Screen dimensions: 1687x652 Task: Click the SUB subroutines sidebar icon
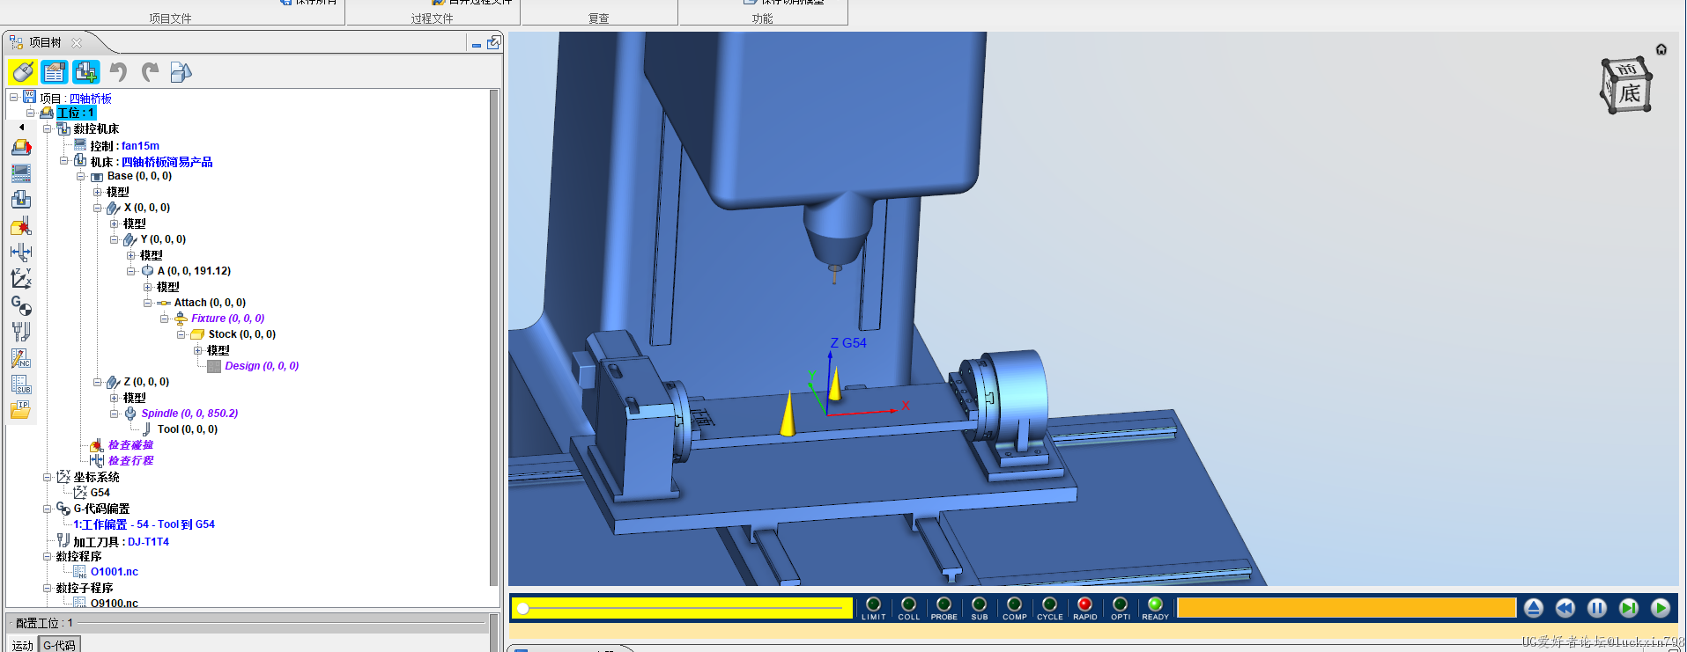(x=21, y=385)
